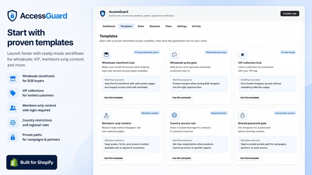The image size is (312, 175).
Task: Click the Private drops tag
Action: pos(288,52)
